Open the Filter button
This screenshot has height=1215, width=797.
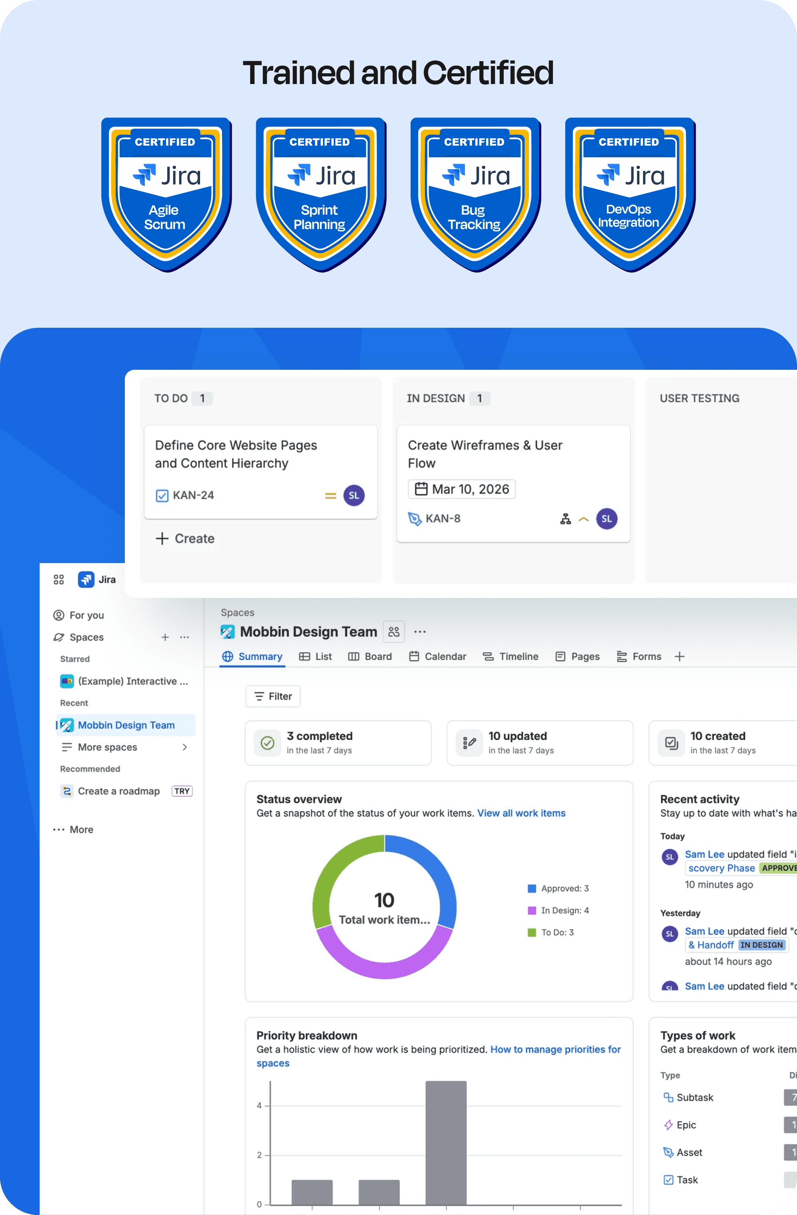pos(273,696)
